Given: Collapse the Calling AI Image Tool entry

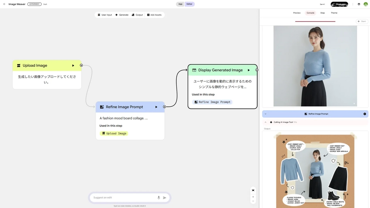Looking at the screenshot, I should (x=266, y=122).
